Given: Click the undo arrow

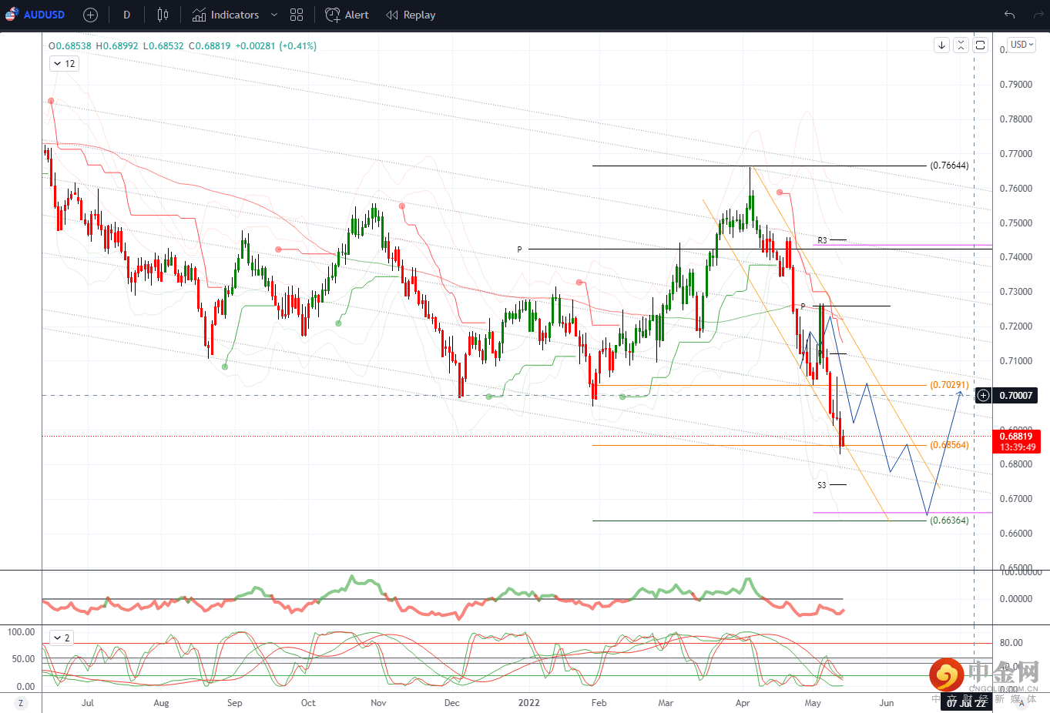Looking at the screenshot, I should [1009, 15].
